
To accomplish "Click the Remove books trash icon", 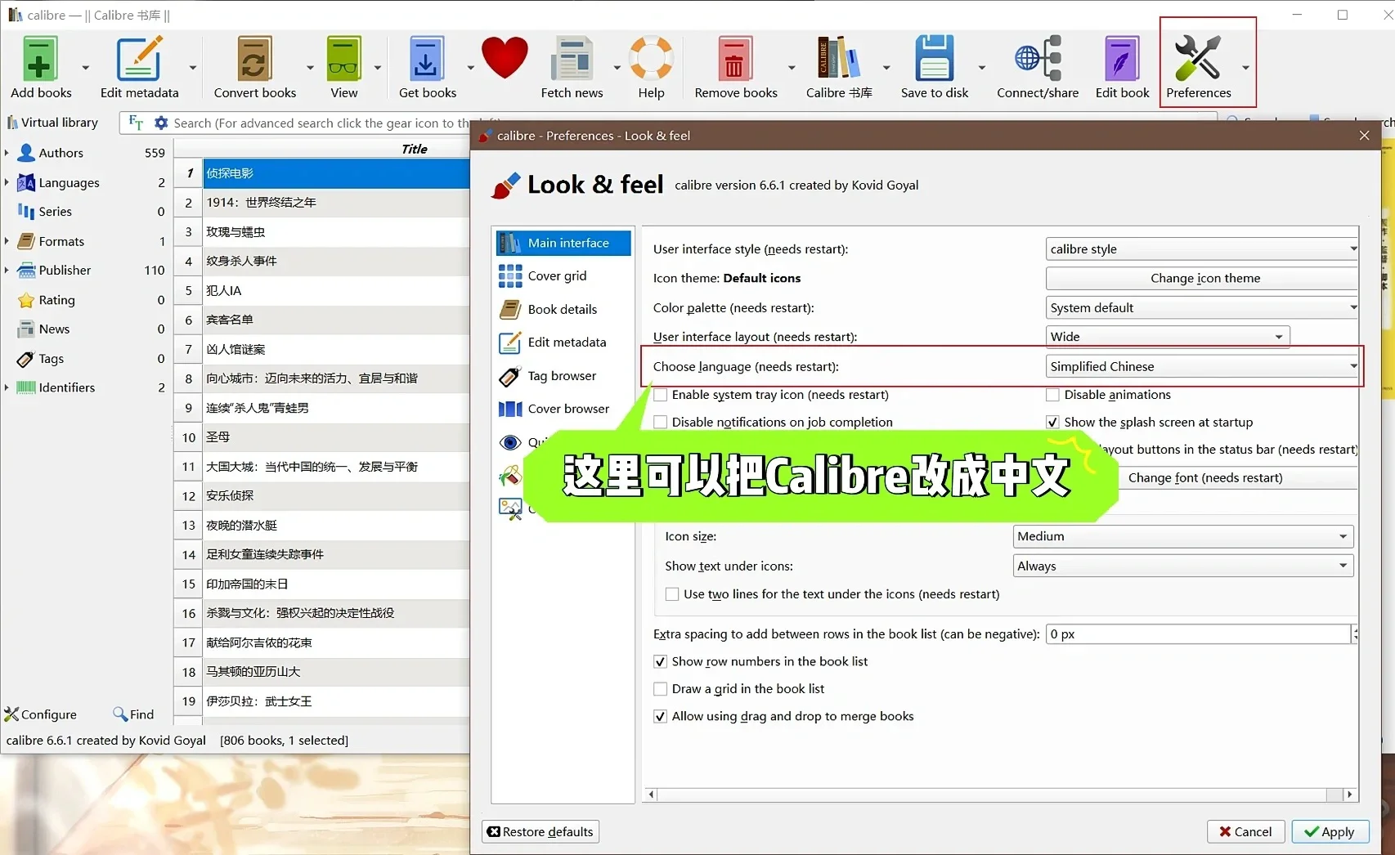I will (734, 58).
